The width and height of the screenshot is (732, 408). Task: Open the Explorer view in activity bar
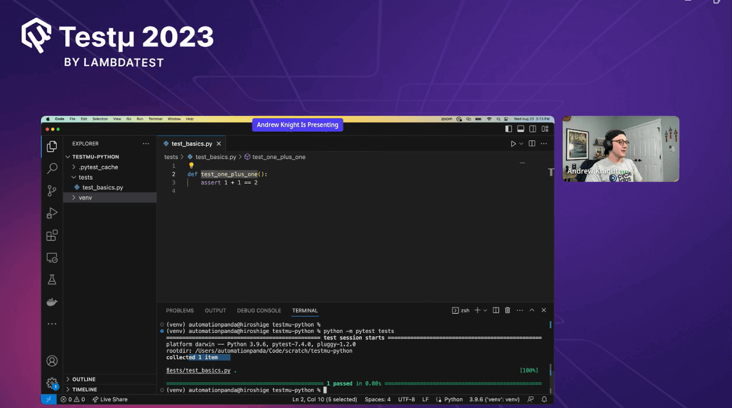[x=52, y=146]
